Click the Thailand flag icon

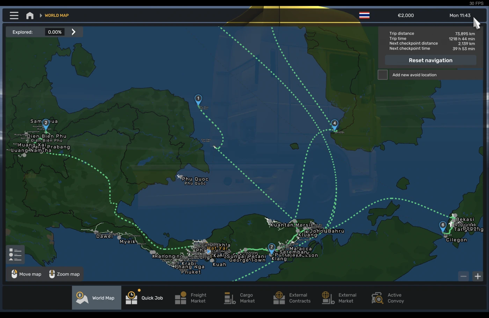tap(364, 15)
